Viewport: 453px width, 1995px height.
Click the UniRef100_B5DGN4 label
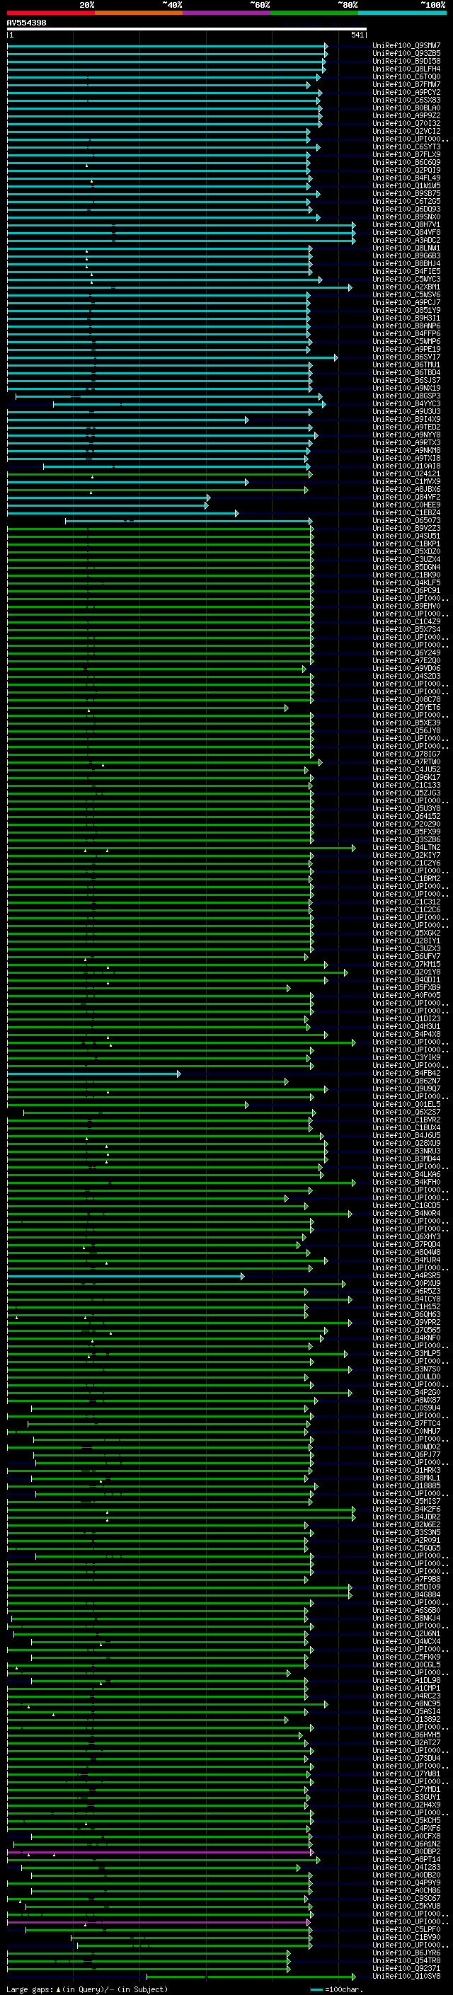[406, 567]
